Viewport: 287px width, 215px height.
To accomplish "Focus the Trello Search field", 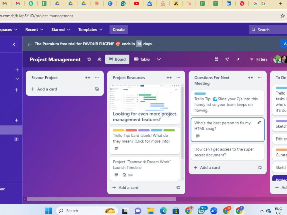I will [268, 30].
